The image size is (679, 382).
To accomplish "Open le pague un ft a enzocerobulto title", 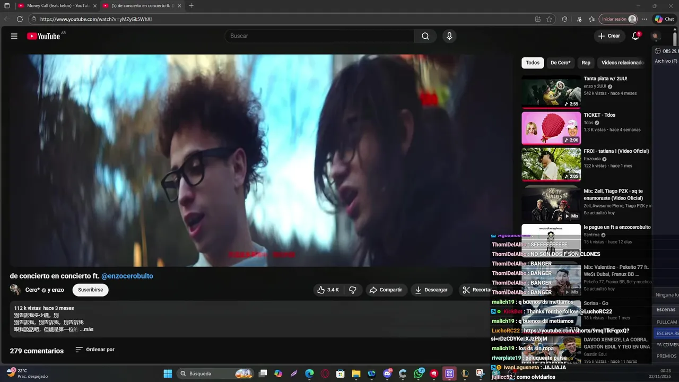I will 617,227.
